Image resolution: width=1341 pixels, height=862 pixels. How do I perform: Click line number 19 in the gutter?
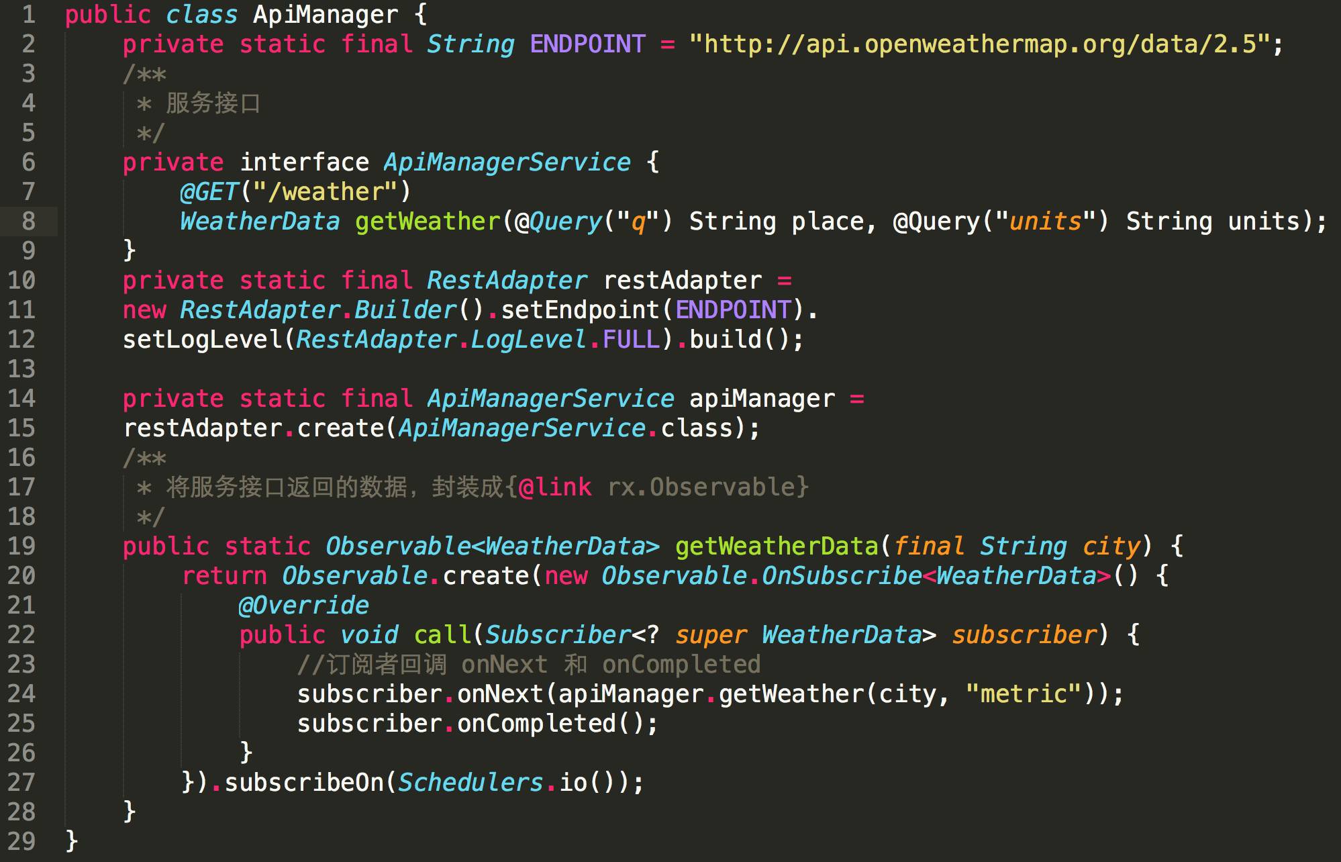pyautogui.click(x=21, y=546)
